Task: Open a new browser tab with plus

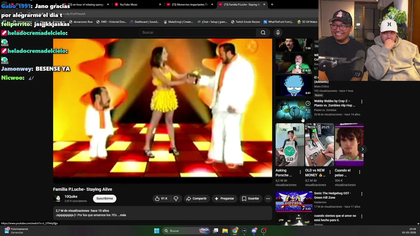Action: 272,5
